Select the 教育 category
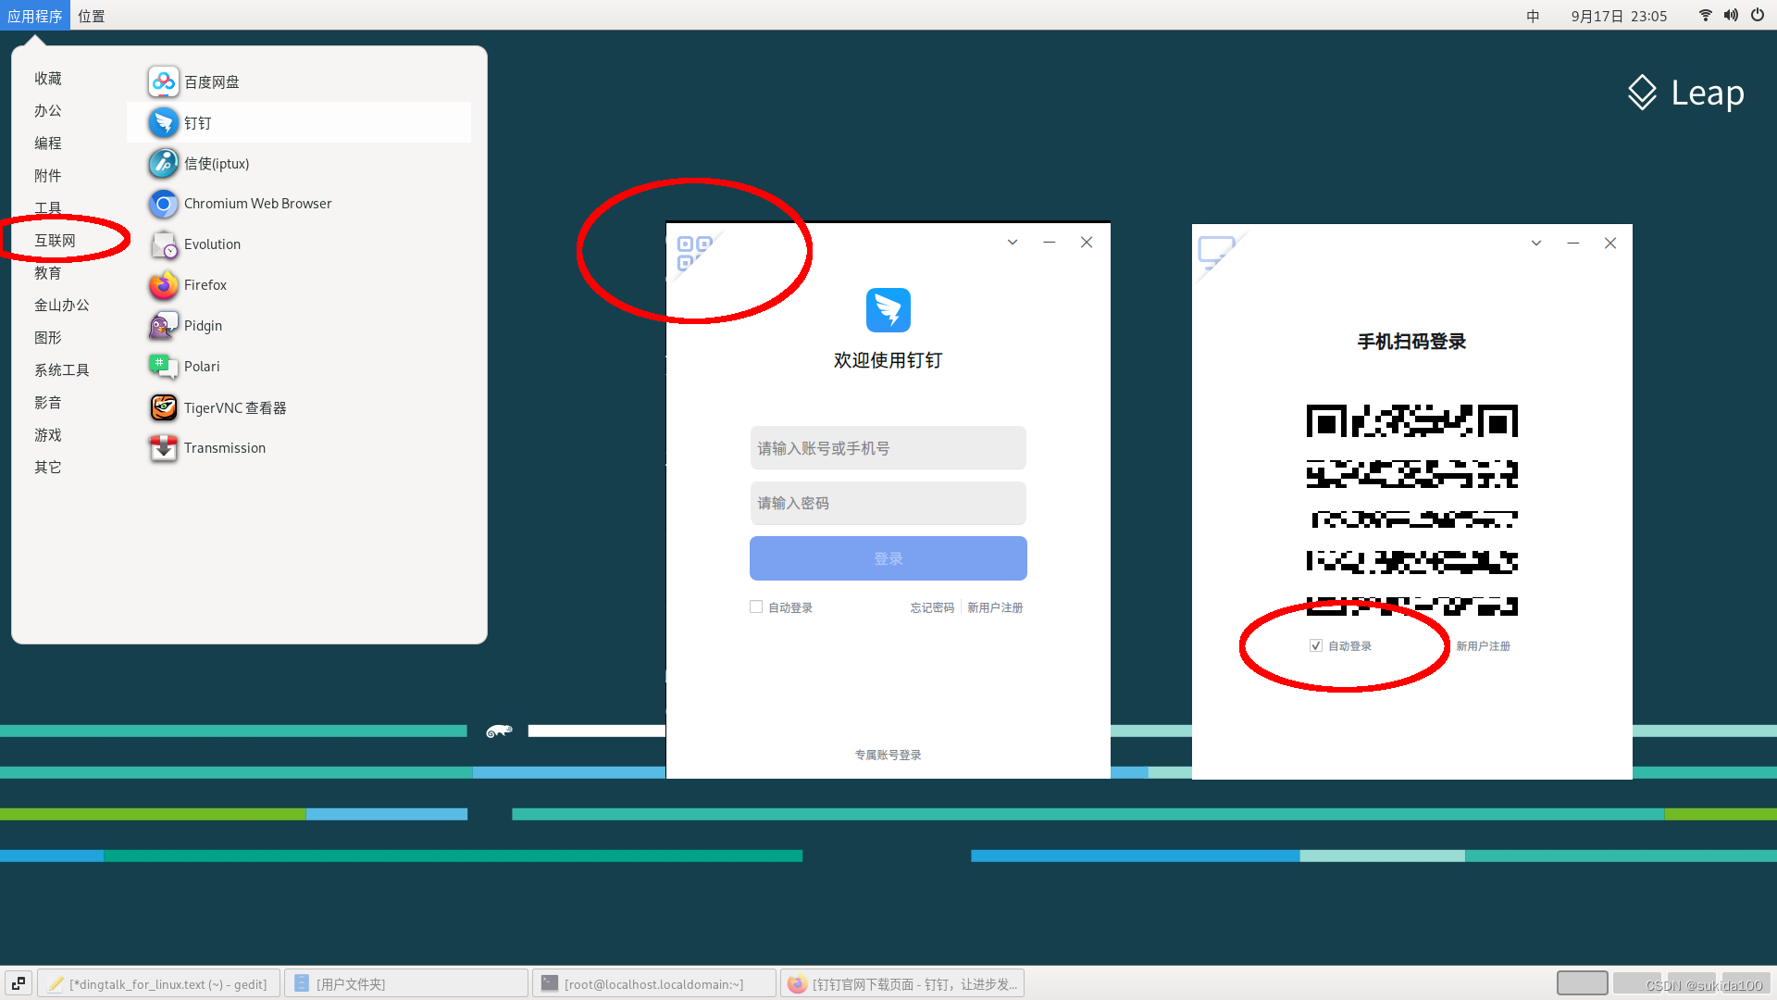 coord(48,273)
